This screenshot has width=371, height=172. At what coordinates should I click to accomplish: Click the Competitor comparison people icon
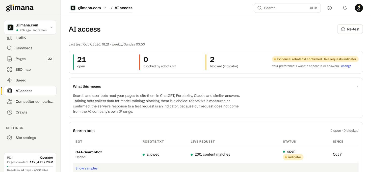[x=10, y=102]
